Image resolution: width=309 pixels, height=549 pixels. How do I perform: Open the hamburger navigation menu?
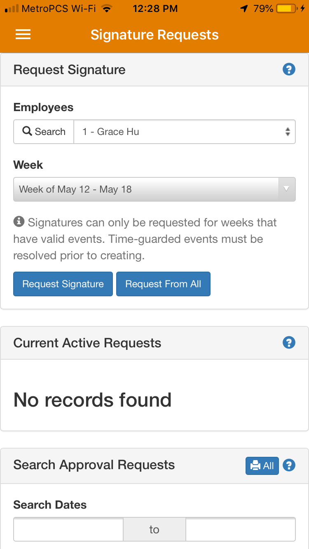click(x=23, y=35)
